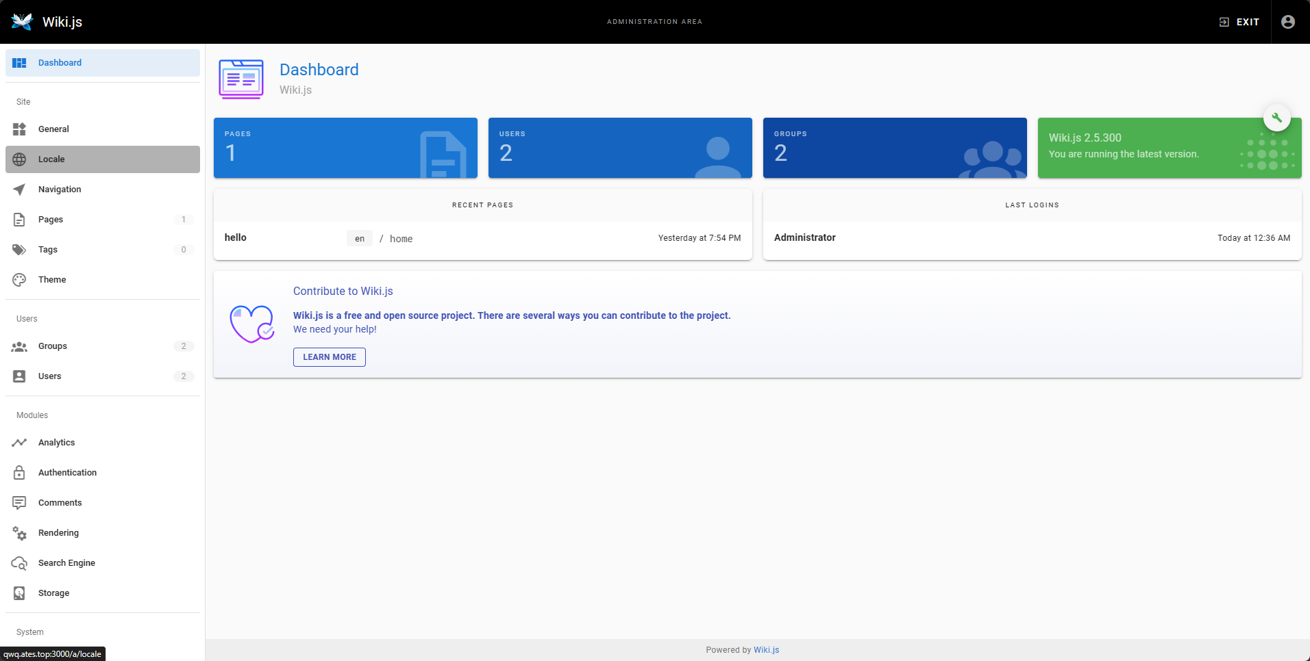The width and height of the screenshot is (1310, 661).
Task: Open the GROUPS count card
Action: click(895, 148)
